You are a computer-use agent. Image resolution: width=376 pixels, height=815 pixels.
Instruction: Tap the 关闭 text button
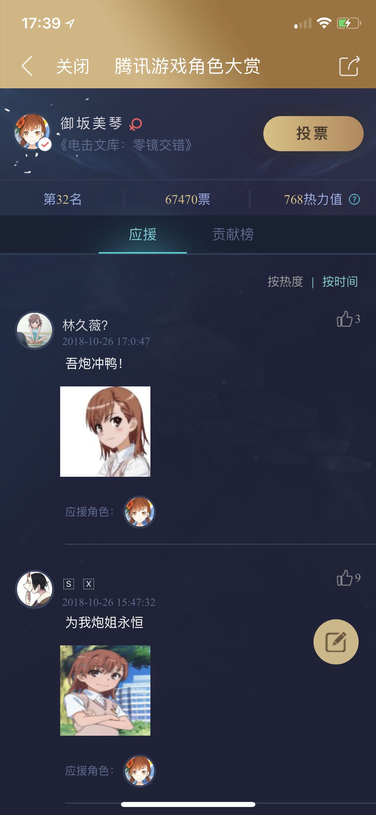[x=73, y=66]
